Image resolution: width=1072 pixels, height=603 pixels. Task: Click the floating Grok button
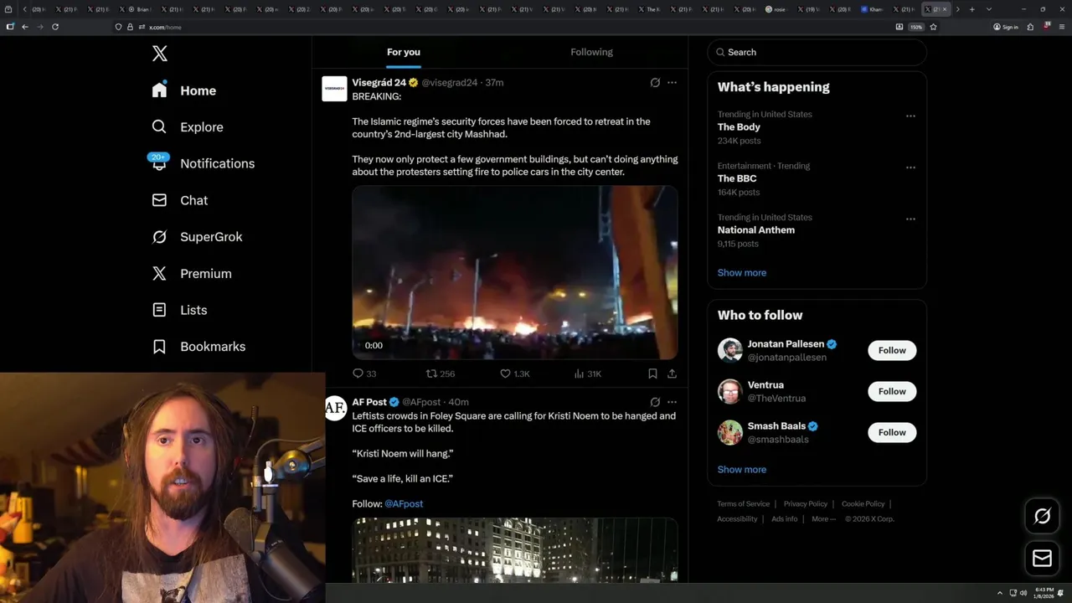[x=1042, y=517]
